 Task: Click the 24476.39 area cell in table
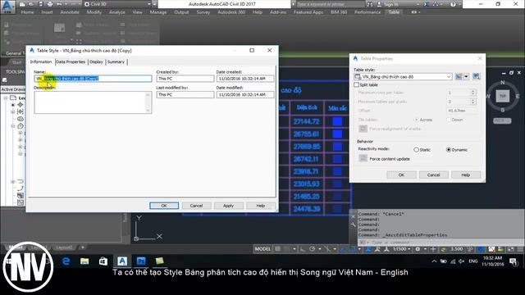[307, 209]
